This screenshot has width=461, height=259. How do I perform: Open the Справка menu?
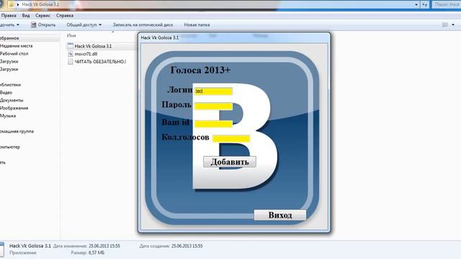coord(65,16)
